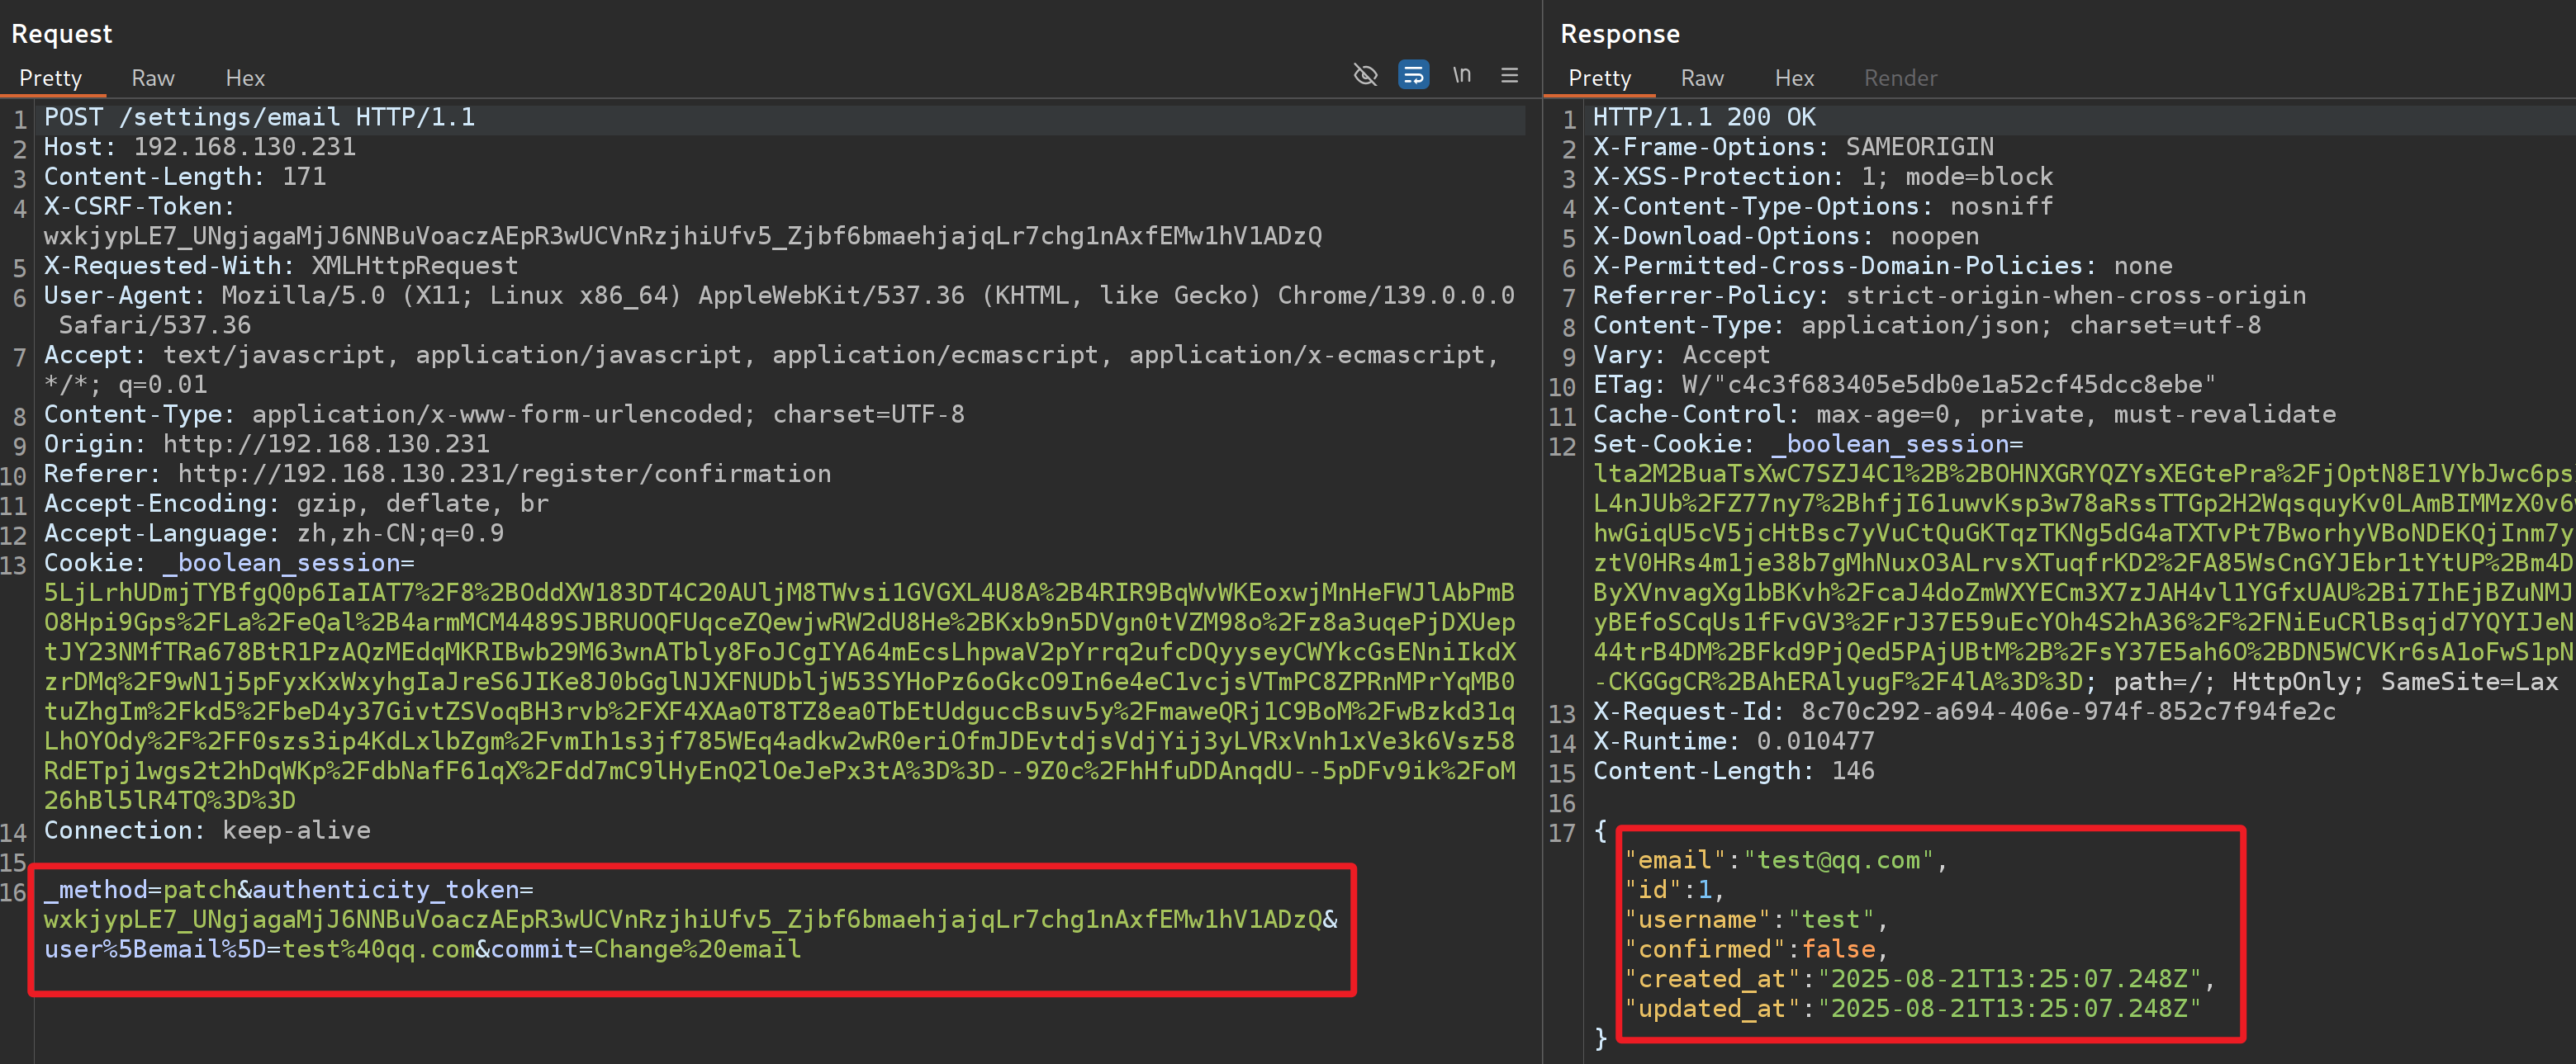Click the POST /settings/email request line
This screenshot has height=1064, width=2576.
click(x=259, y=118)
